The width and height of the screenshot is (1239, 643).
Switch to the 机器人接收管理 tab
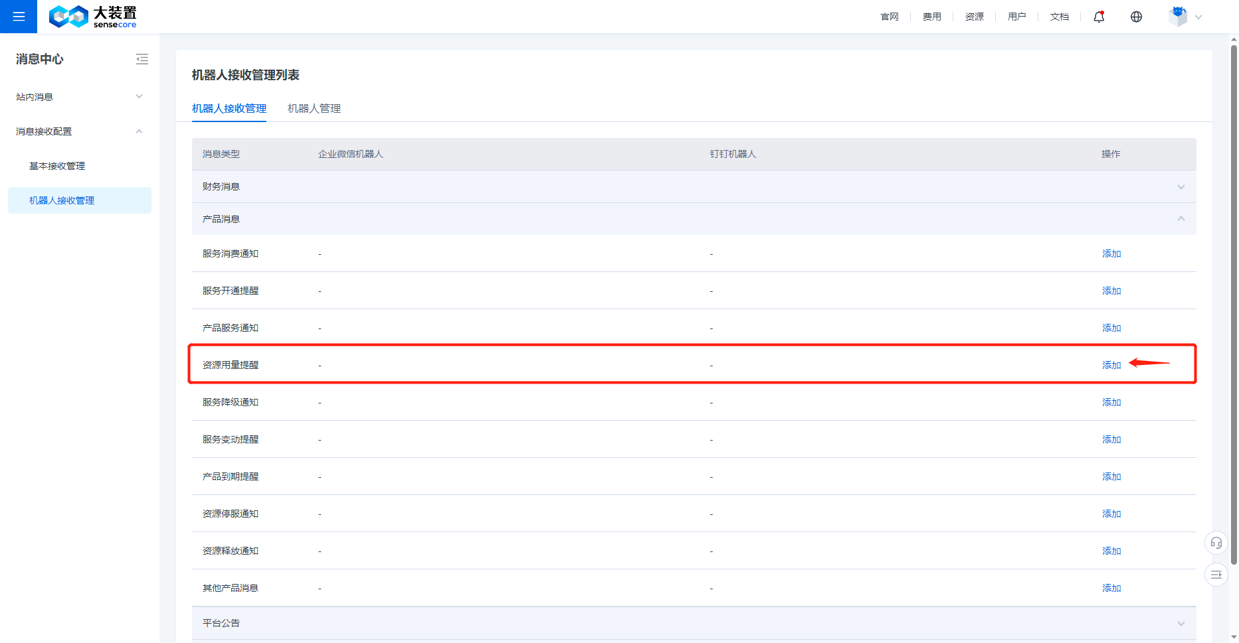229,108
